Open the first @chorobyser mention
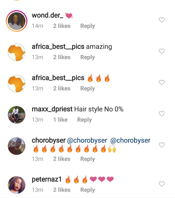This screenshot has width=175, height=198. pyautogui.click(x=87, y=140)
